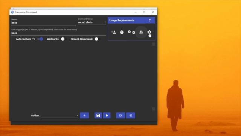Open the Action dropdown list
241x136 pixels.
59,115
